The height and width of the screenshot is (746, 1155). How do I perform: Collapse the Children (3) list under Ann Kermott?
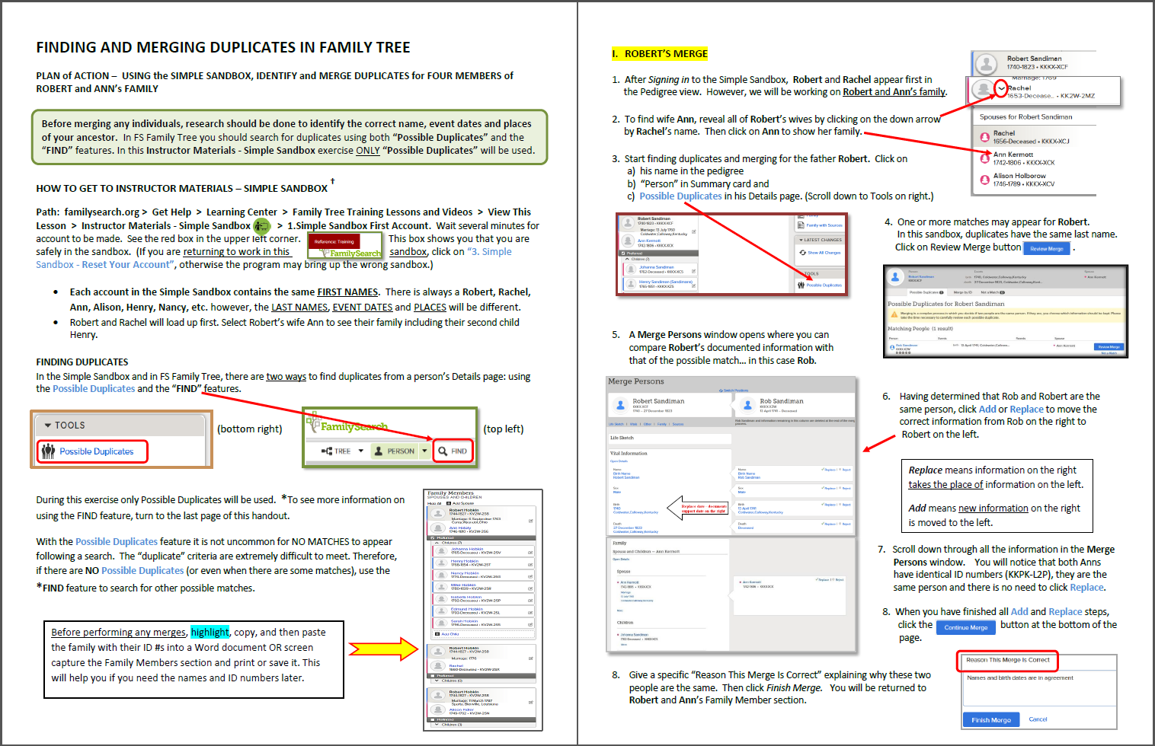[627, 259]
